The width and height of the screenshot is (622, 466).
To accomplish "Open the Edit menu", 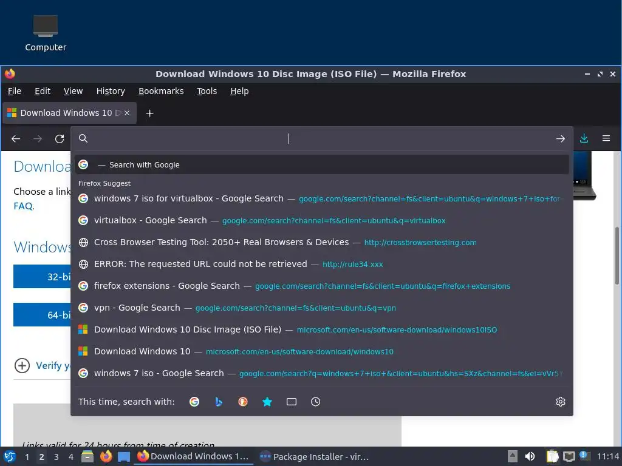I will [43, 91].
